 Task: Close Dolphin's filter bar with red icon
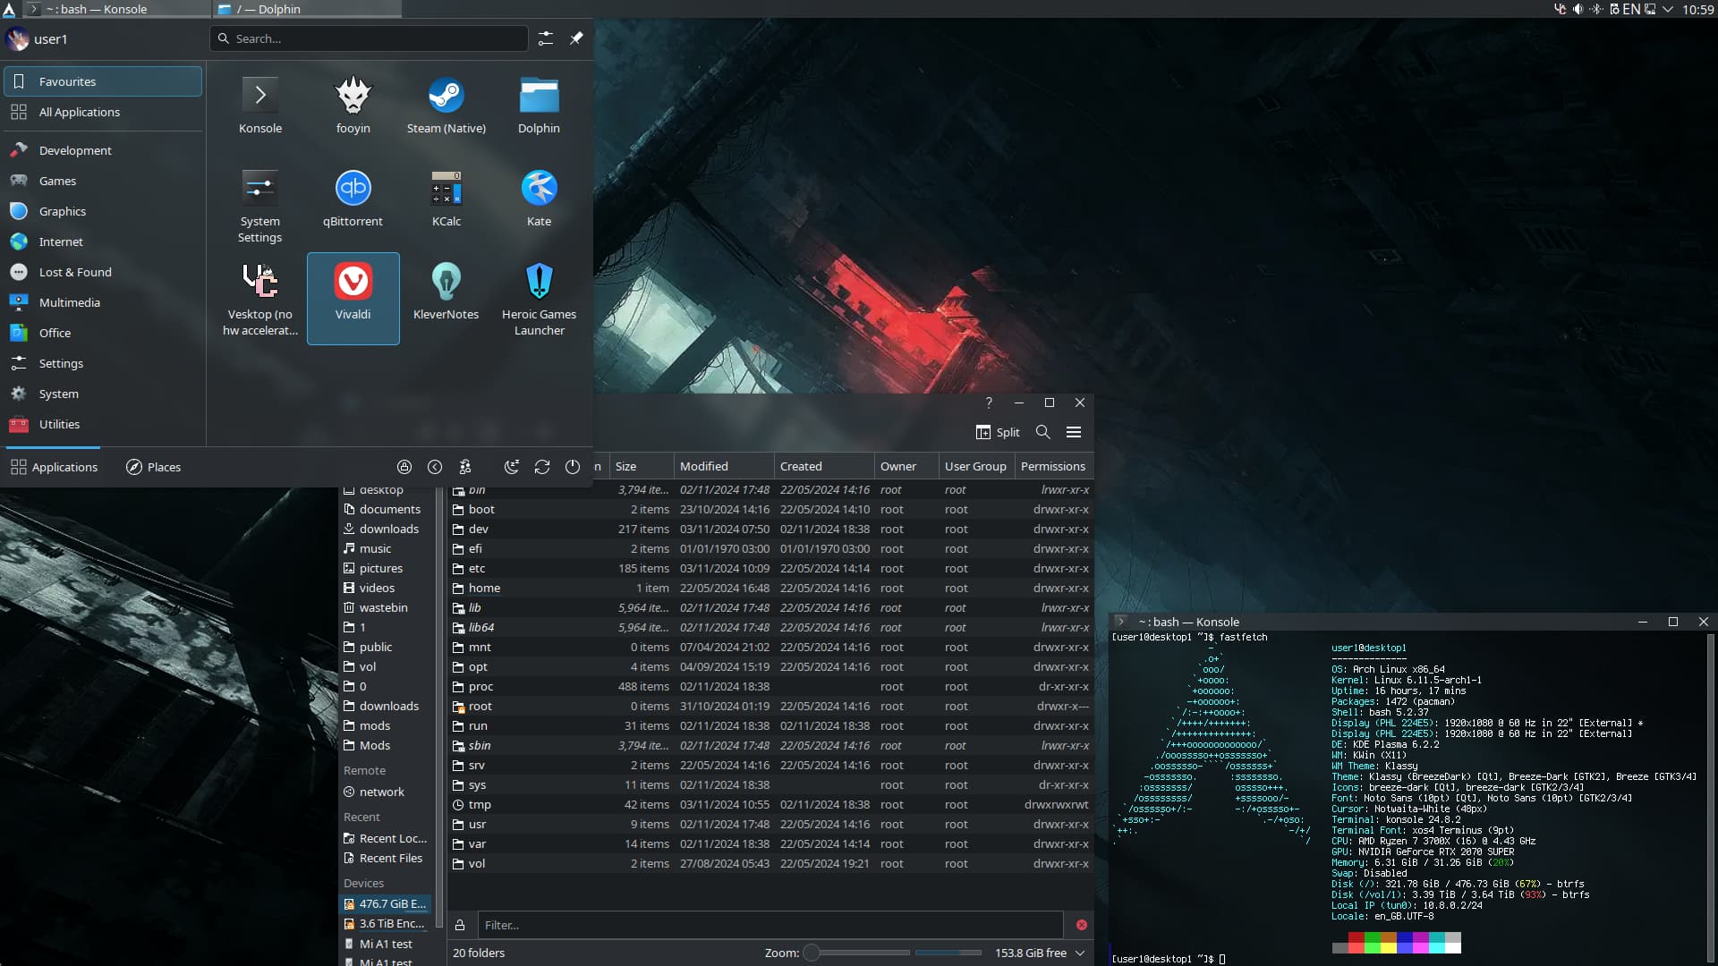pyautogui.click(x=1082, y=925)
